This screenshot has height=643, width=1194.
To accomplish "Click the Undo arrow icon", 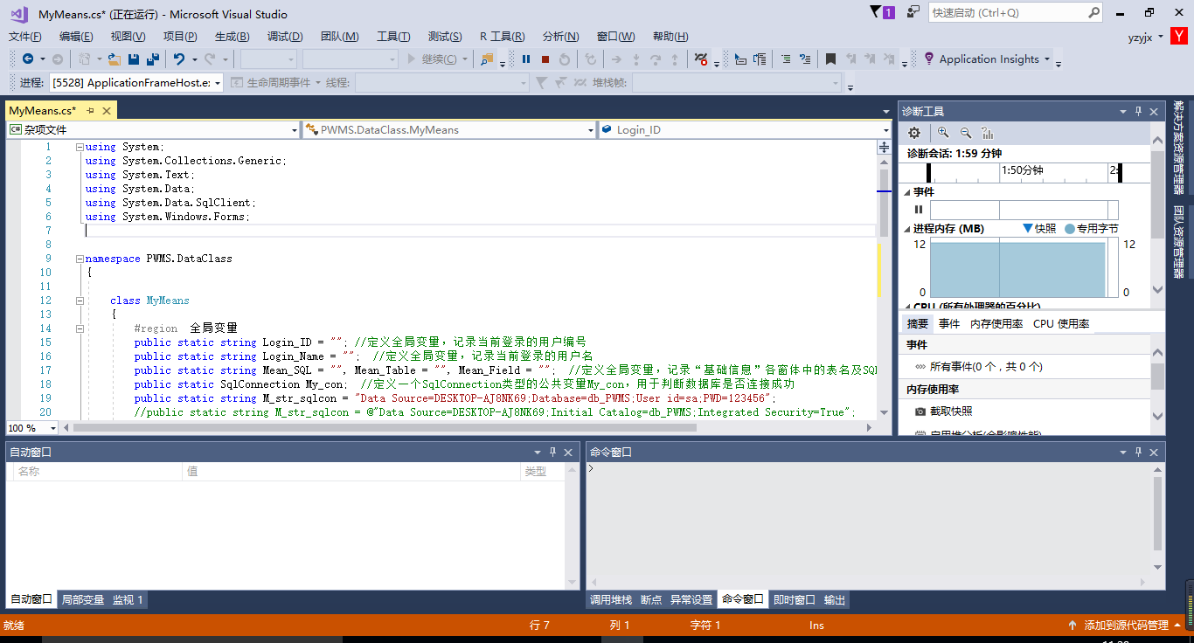I will pyautogui.click(x=179, y=59).
